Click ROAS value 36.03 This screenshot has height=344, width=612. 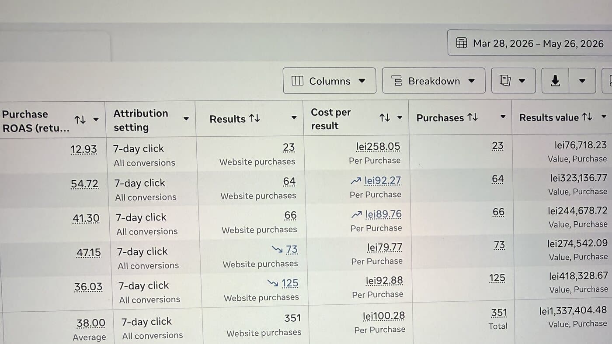click(x=88, y=287)
